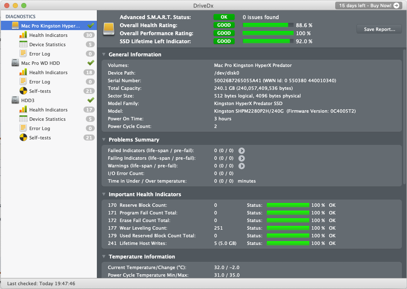Click Device Statistics icon under HDD3
This screenshot has width=407, height=289.
[23, 119]
